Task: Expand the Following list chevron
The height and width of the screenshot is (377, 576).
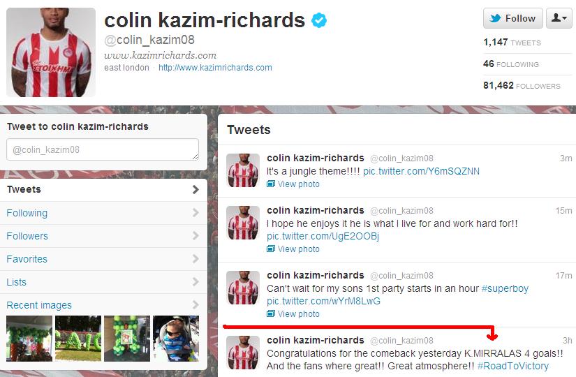Action: tap(195, 213)
